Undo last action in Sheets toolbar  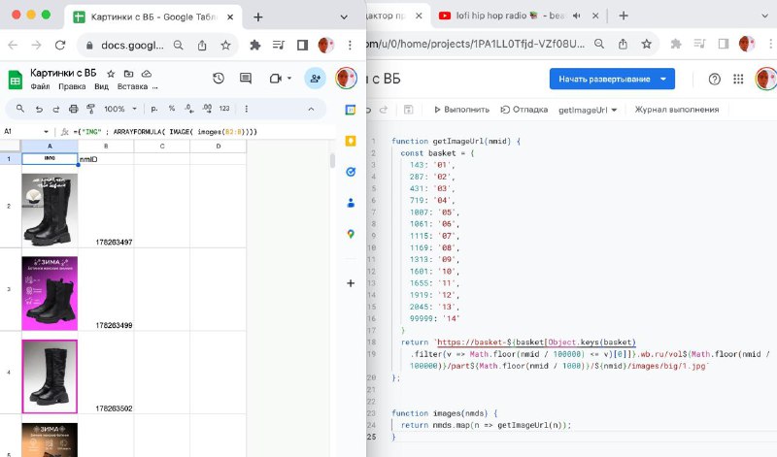point(39,109)
